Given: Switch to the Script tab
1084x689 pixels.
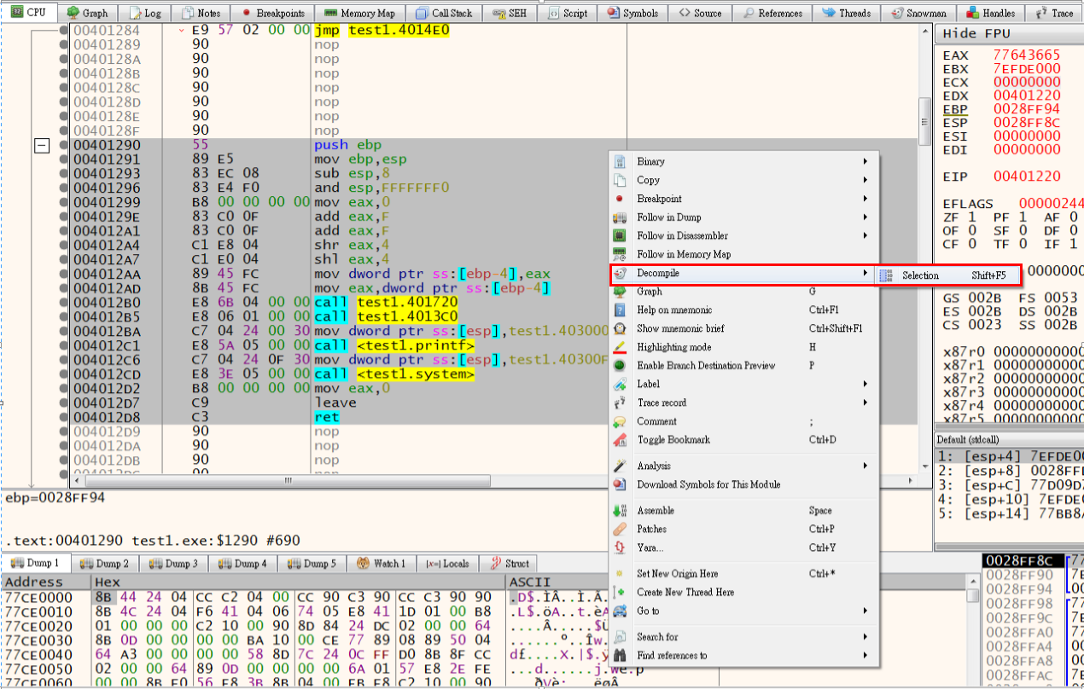Looking at the screenshot, I should coord(568,13).
